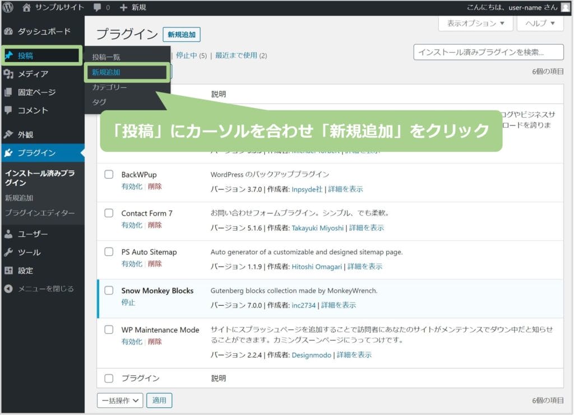This screenshot has height=415, width=574.
Task: Click the ユーザー person icon
Action: point(8,234)
